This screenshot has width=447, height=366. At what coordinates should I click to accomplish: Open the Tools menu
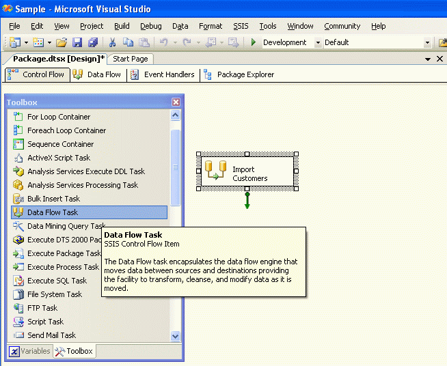(268, 26)
